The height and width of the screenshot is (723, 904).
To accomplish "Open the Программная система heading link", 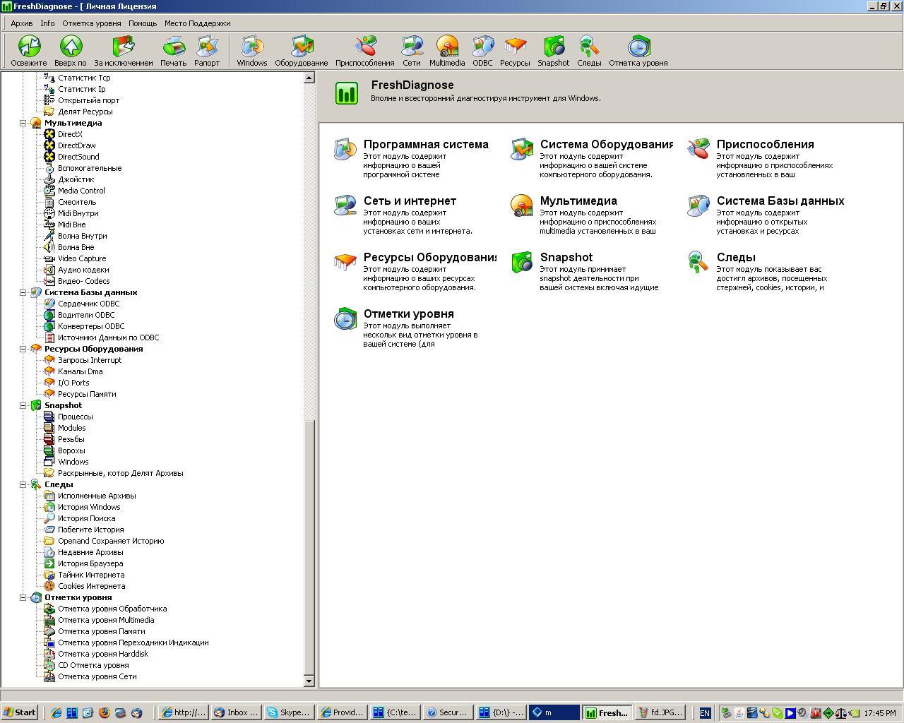I will tap(426, 144).
